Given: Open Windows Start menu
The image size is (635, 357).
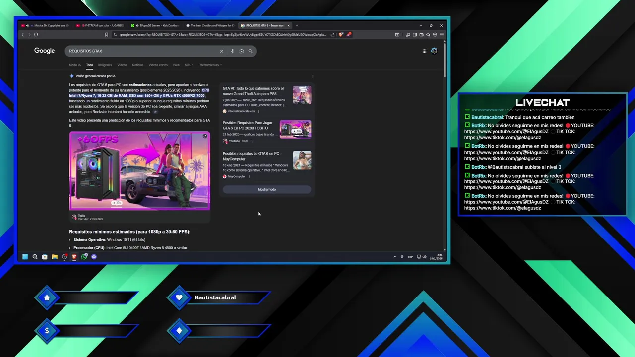Looking at the screenshot, I should coord(25,257).
